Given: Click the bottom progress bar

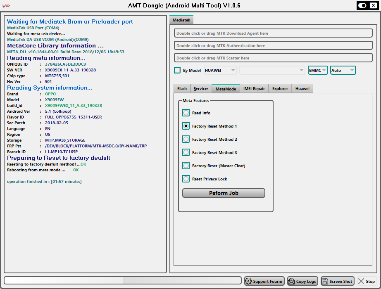Looking at the screenshot, I should (123, 280).
